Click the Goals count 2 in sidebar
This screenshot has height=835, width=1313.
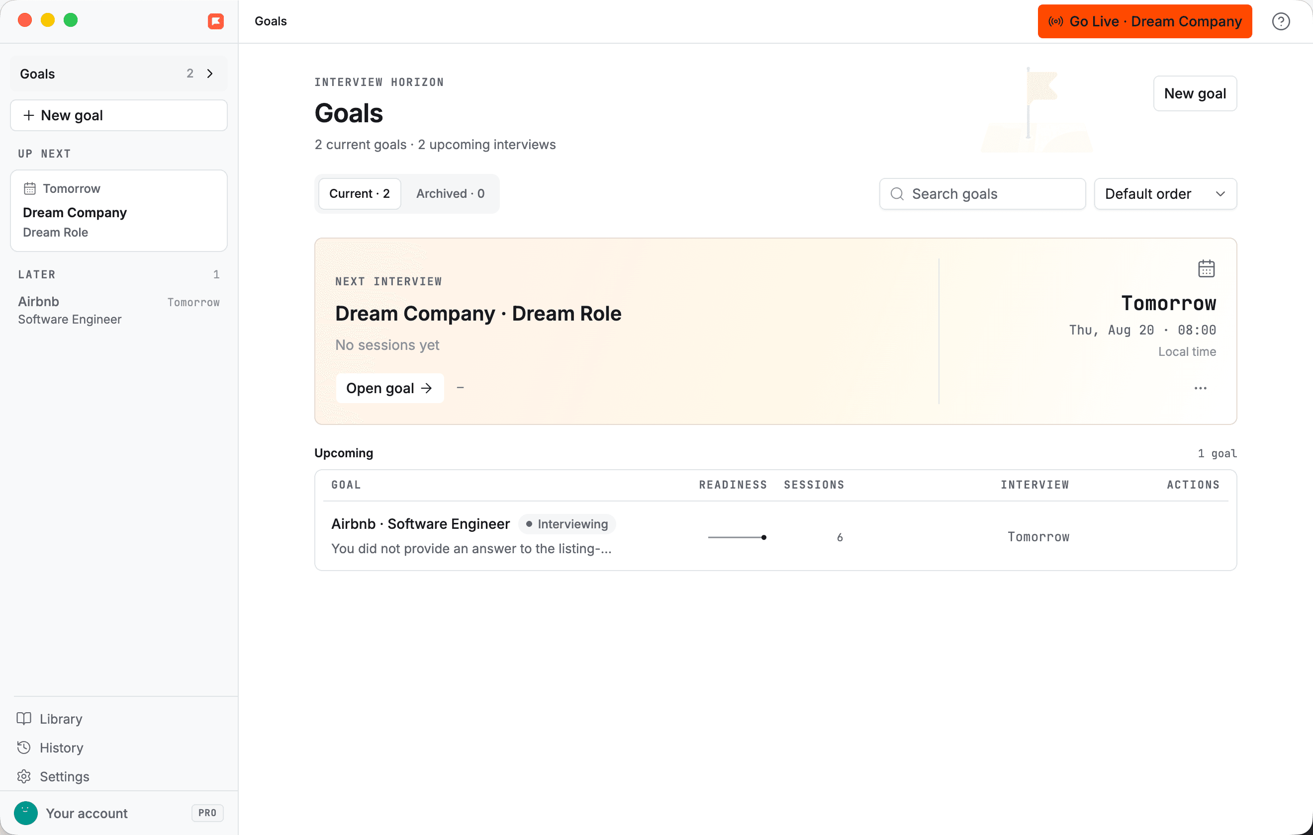(190, 74)
